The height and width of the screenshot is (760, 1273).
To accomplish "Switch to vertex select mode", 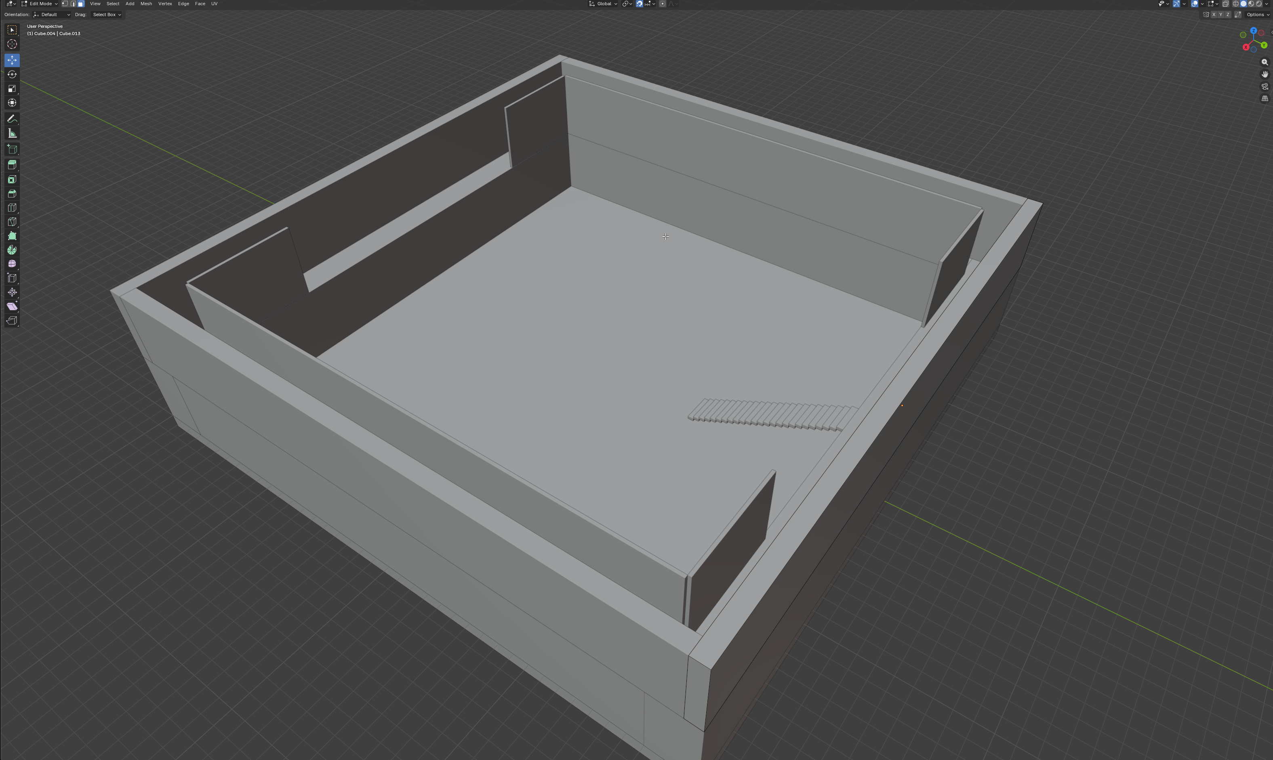I will (x=65, y=4).
